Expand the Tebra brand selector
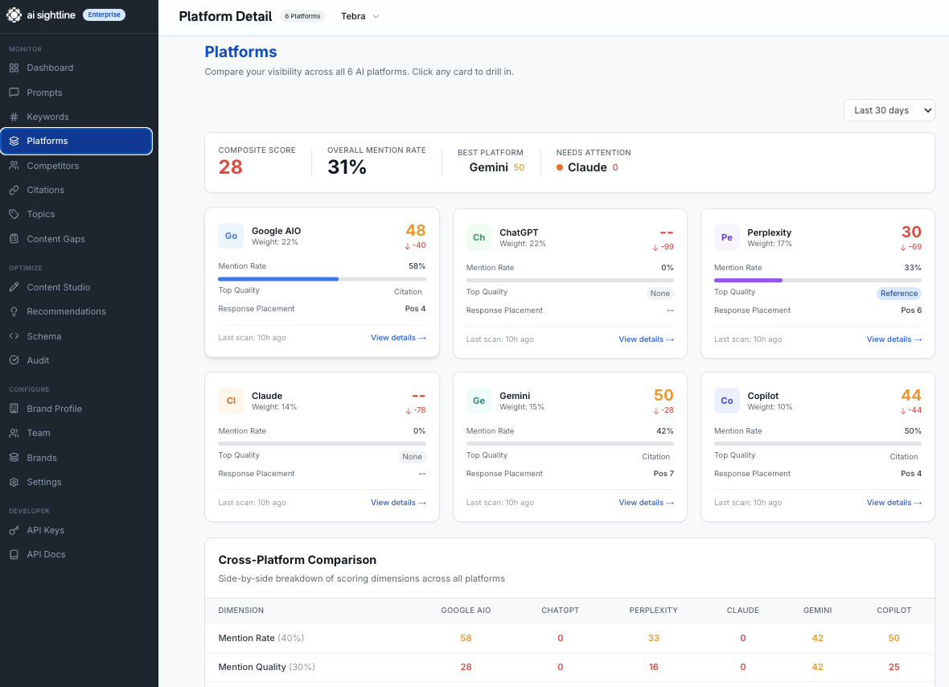 point(359,16)
